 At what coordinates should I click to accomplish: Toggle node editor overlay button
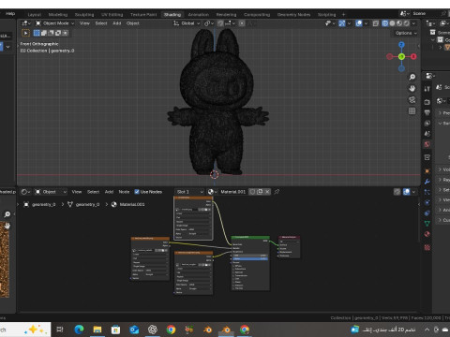pyautogui.click(x=407, y=192)
